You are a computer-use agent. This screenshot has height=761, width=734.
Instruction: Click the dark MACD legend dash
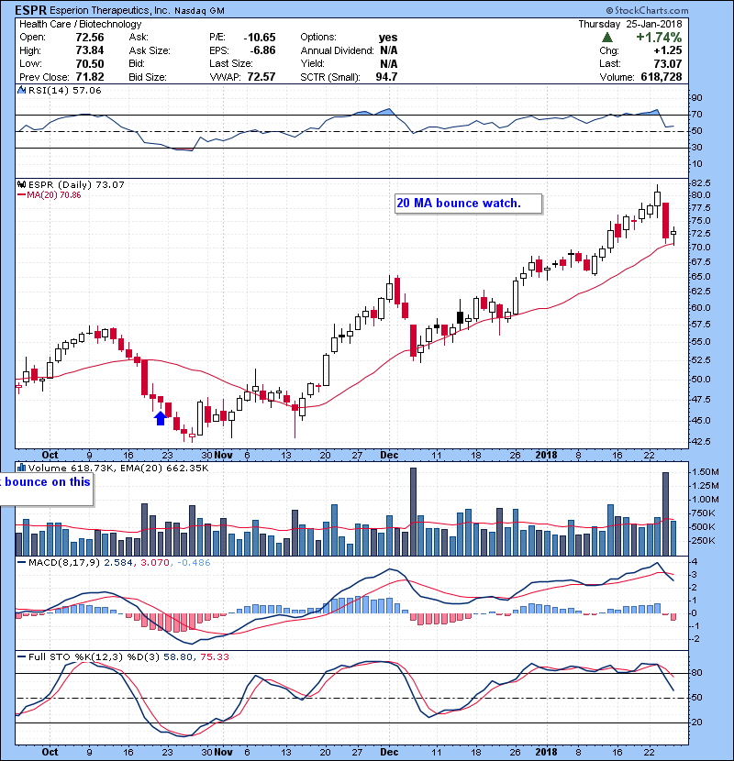coord(21,563)
